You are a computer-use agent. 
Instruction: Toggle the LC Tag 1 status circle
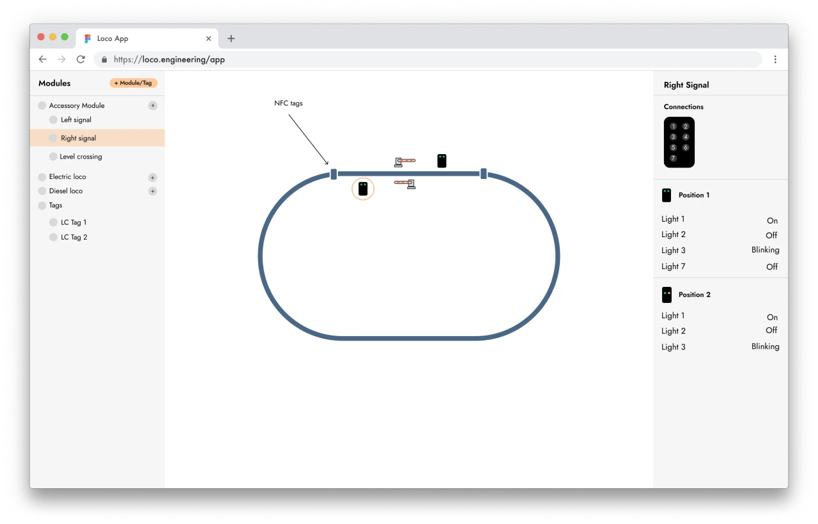click(53, 222)
